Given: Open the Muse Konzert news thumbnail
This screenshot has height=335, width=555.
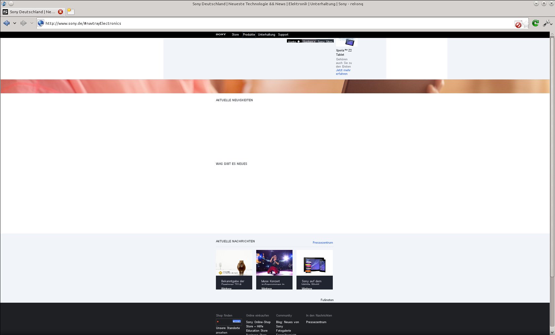Looking at the screenshot, I should 274,262.
